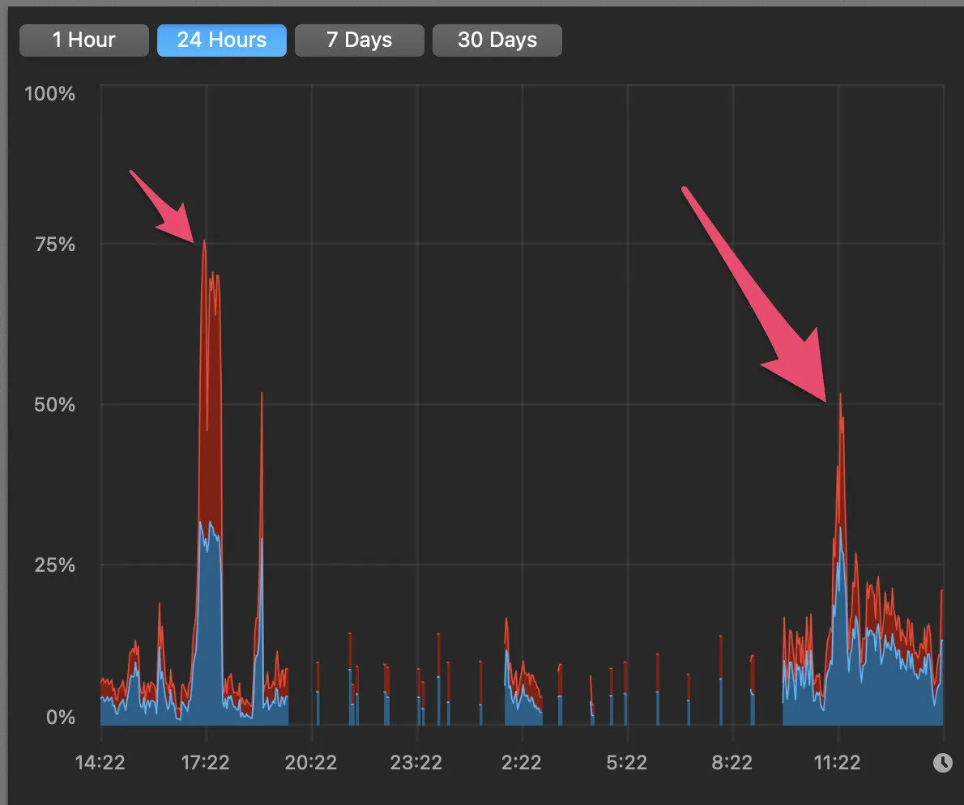Click the 100% label on the vertical axis

pos(50,94)
